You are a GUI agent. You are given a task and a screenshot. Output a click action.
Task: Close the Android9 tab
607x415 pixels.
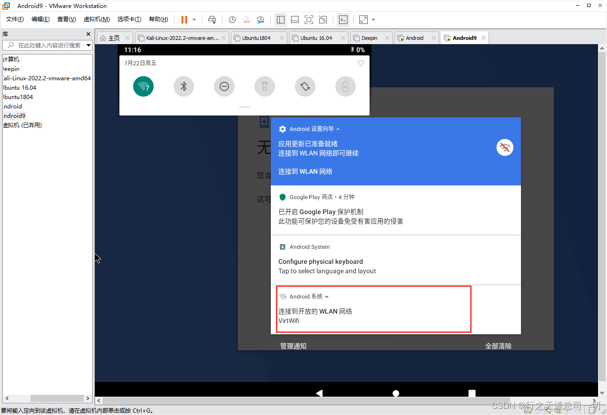pos(483,38)
